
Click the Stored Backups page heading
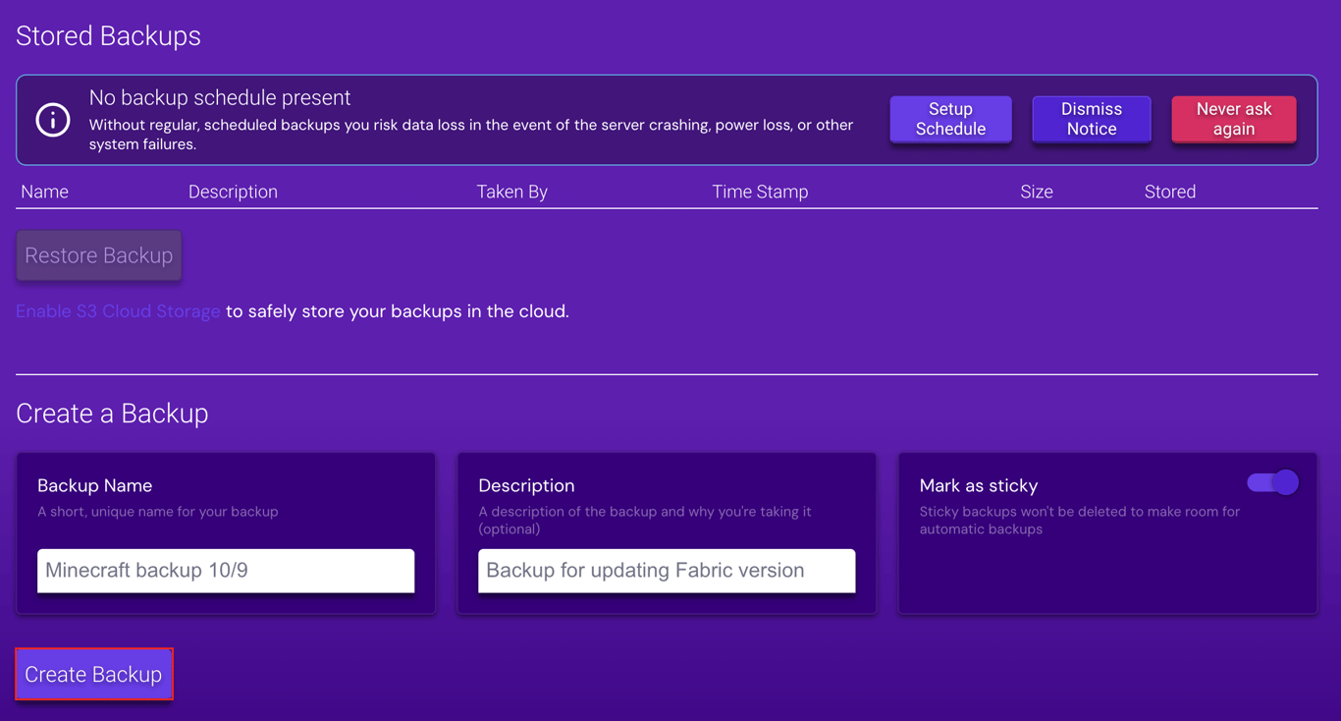click(108, 35)
